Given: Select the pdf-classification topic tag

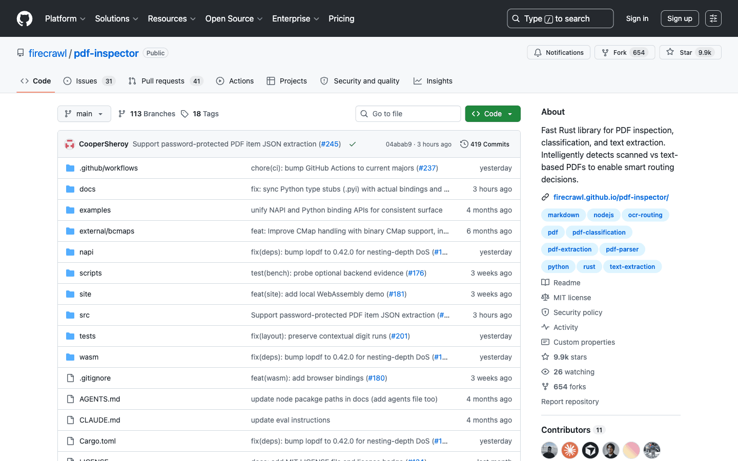Looking at the screenshot, I should click(599, 232).
